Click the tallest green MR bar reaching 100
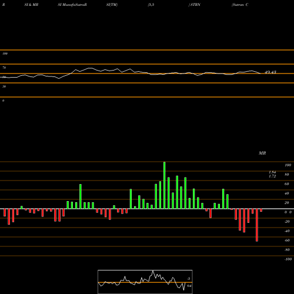 (x=164, y=185)
